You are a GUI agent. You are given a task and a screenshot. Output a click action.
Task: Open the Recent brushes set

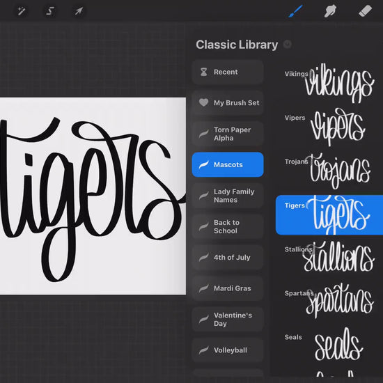[228, 72]
